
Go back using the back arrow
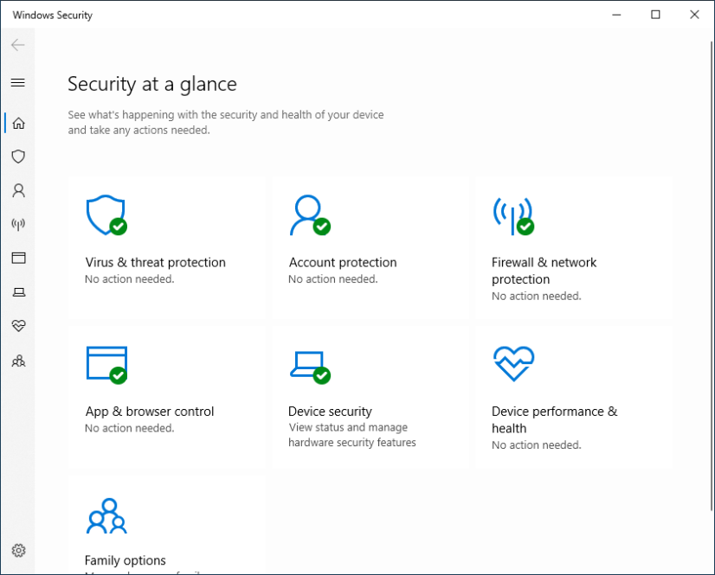(18, 45)
